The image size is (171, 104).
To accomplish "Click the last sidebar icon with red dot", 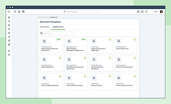I will [x=9, y=45].
